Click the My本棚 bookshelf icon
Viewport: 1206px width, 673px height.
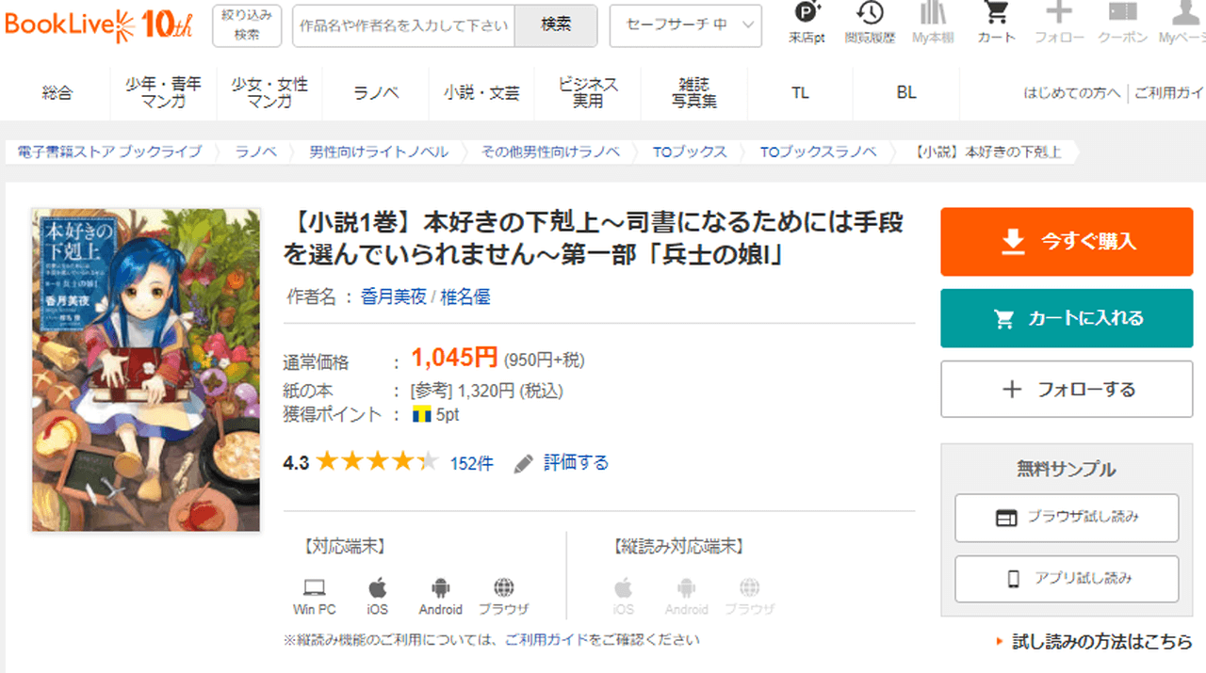click(933, 14)
